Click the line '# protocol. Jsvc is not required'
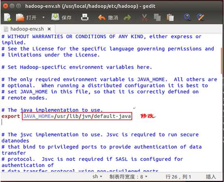The height and width of the screenshot is (182, 224). (92, 159)
